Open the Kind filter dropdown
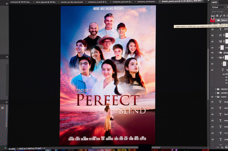The image size is (228, 151). tap(218, 7)
